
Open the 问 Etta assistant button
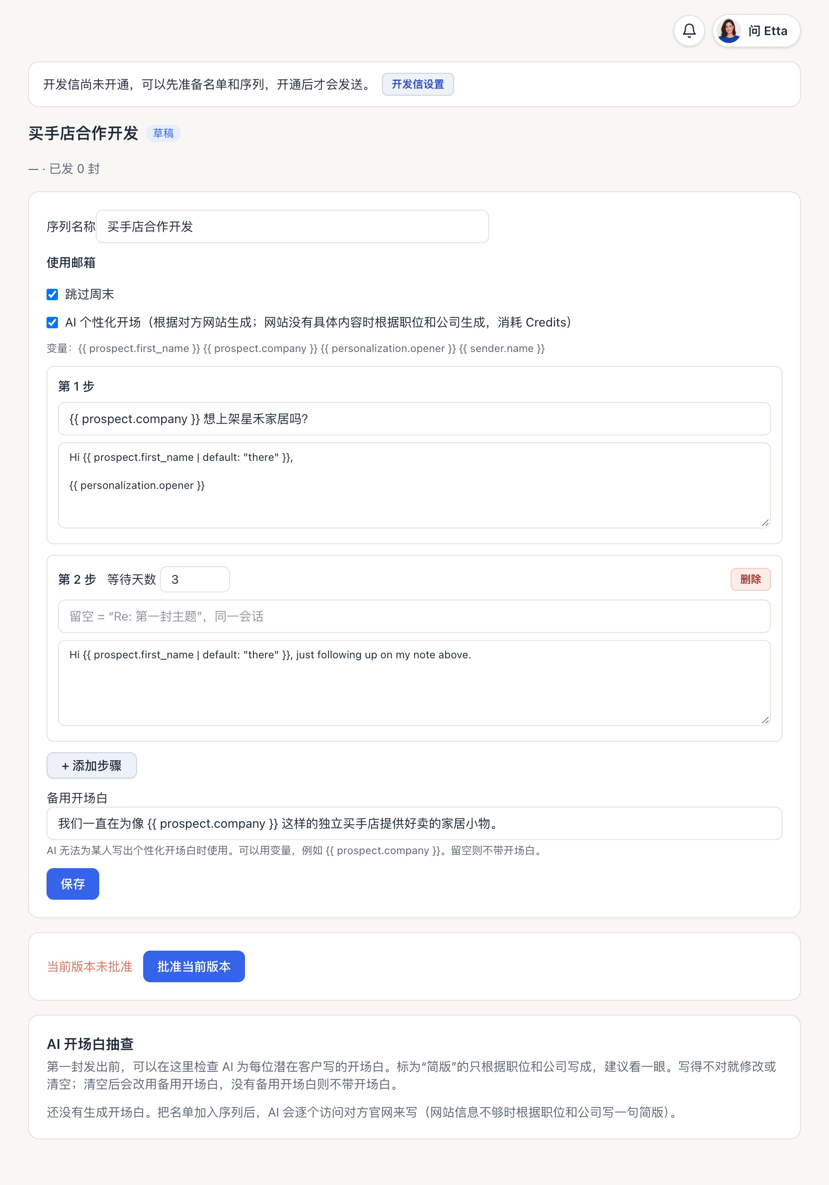pos(756,31)
